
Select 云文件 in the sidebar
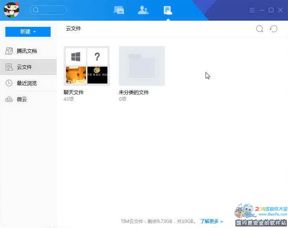[28, 67]
